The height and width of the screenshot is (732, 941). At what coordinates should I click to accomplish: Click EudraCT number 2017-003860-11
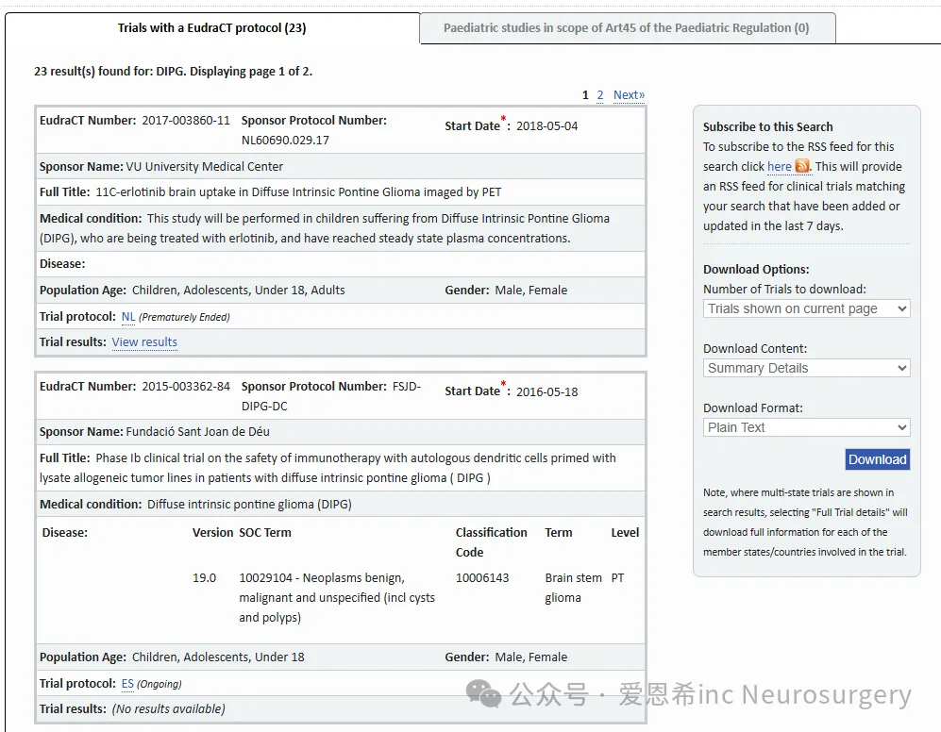(186, 121)
